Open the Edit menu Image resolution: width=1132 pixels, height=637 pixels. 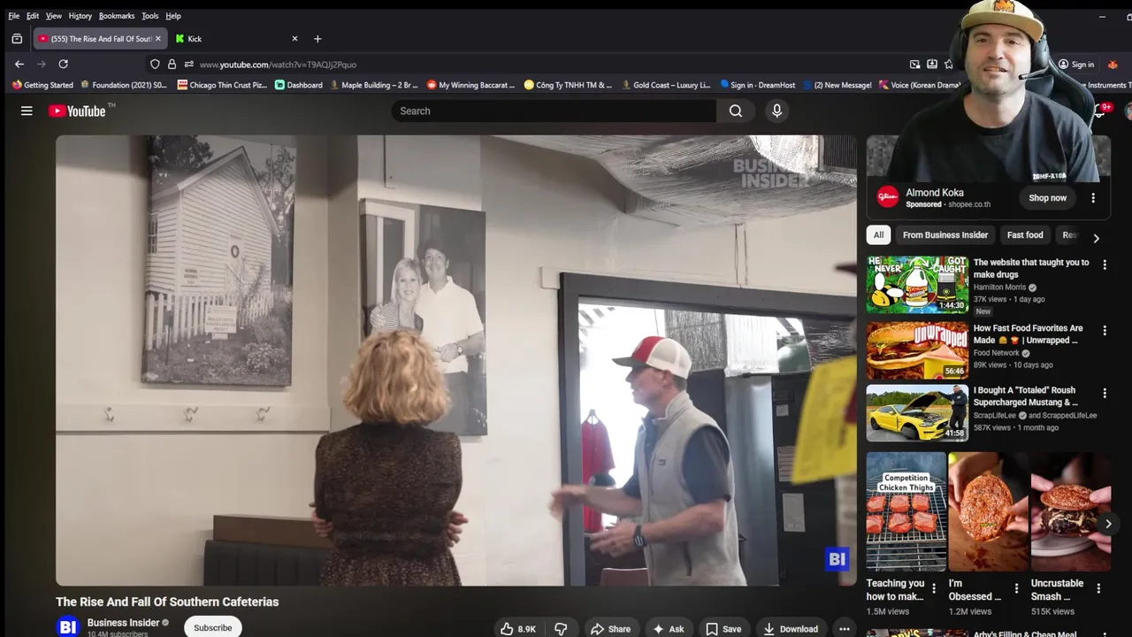click(33, 16)
